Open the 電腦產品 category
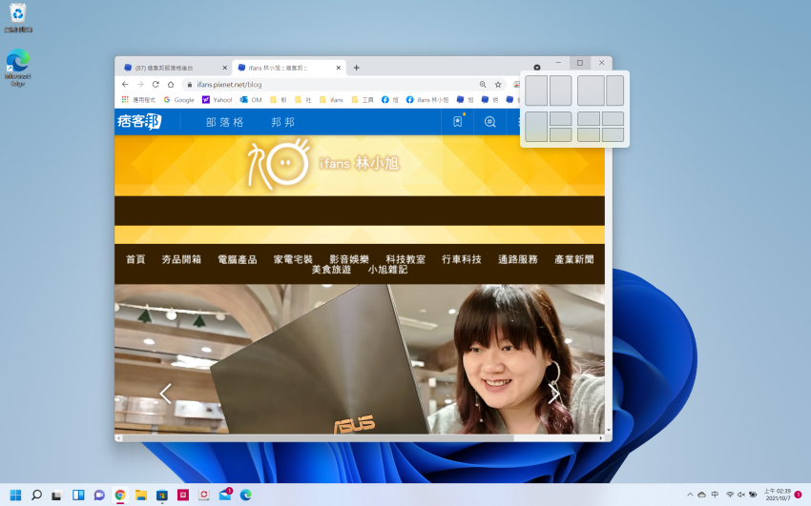Screen dimensions: 811x506 tap(238, 259)
